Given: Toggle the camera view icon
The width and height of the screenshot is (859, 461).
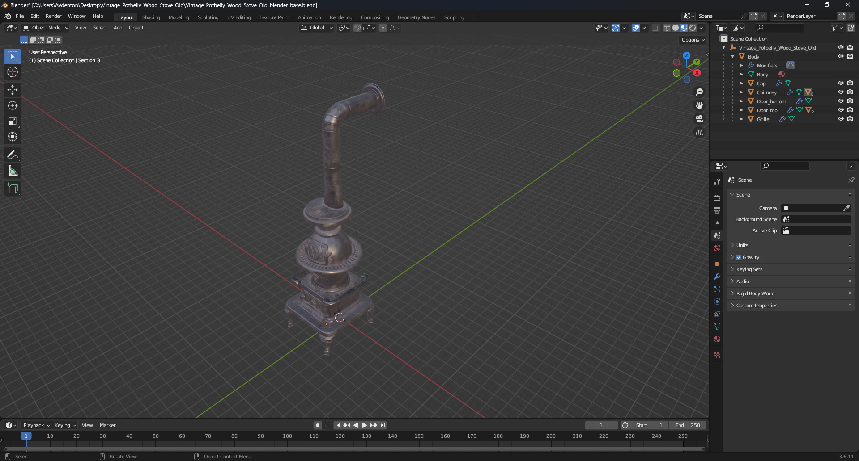Looking at the screenshot, I should [x=699, y=119].
